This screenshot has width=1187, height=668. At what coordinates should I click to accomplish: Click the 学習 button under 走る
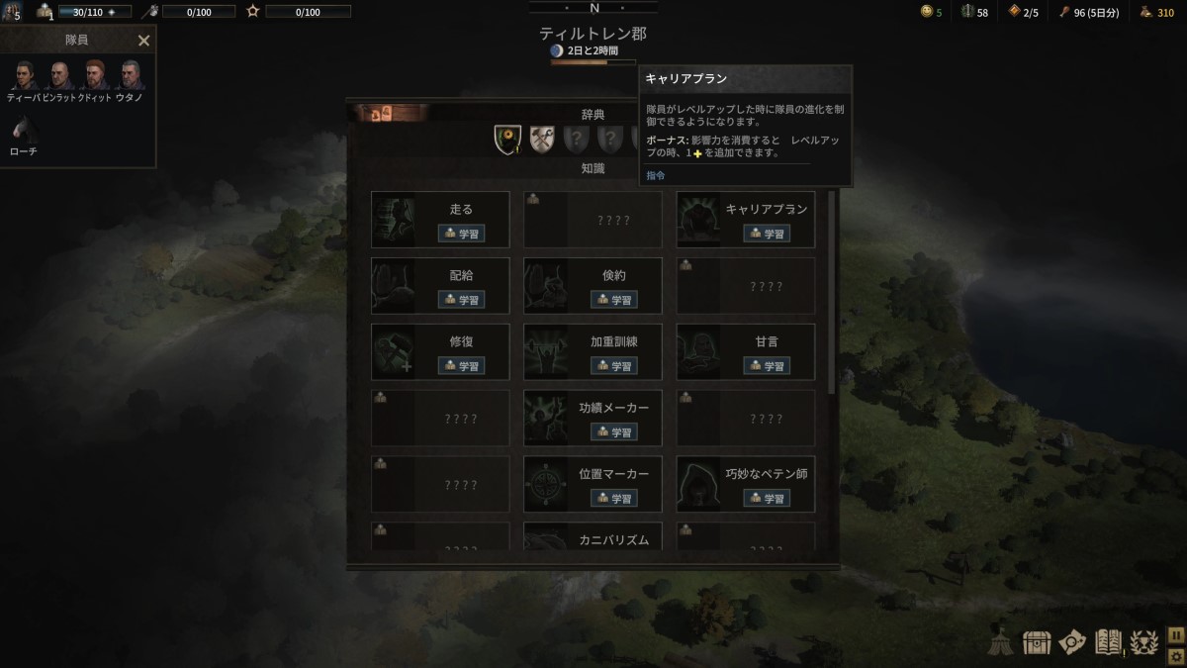point(461,234)
